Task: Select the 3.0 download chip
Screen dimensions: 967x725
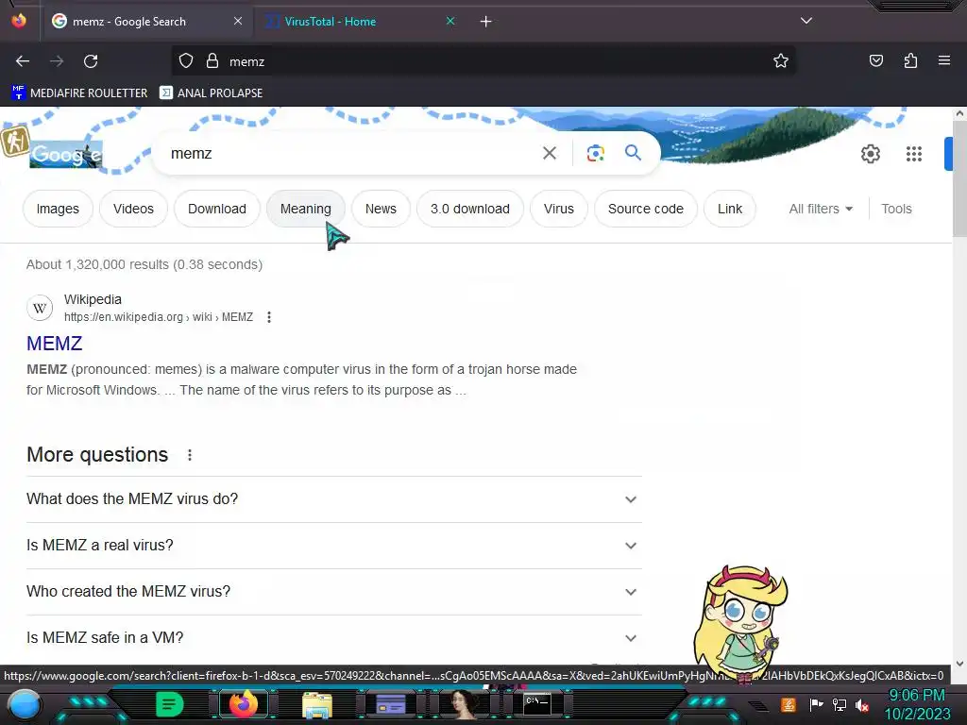Action: 470,209
